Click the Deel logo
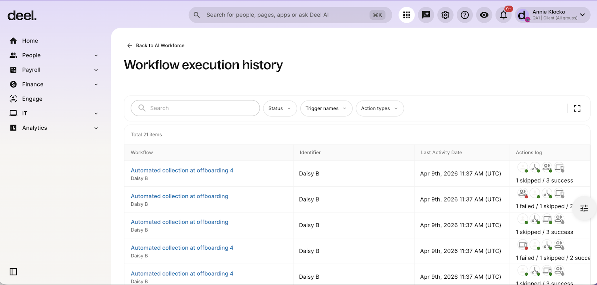Viewport: 597px width, 285px height. click(x=22, y=16)
